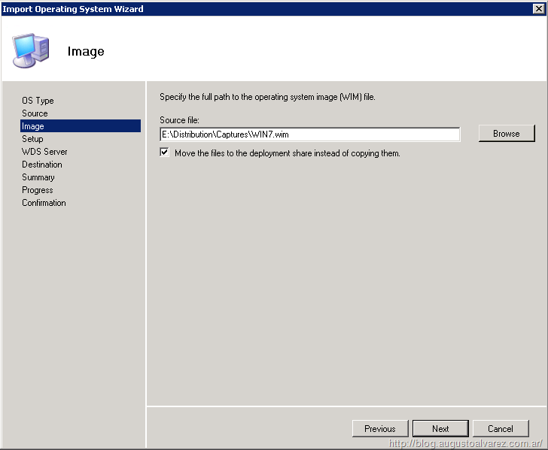Viewport: 548px width, 450px height.
Task: Select the Confirmation step
Action: pos(44,203)
